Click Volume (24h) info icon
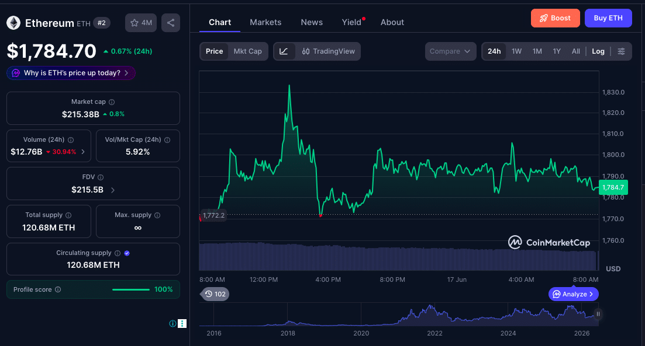 tap(71, 140)
